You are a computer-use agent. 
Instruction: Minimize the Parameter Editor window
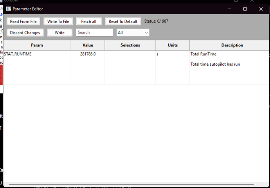(x=229, y=9)
